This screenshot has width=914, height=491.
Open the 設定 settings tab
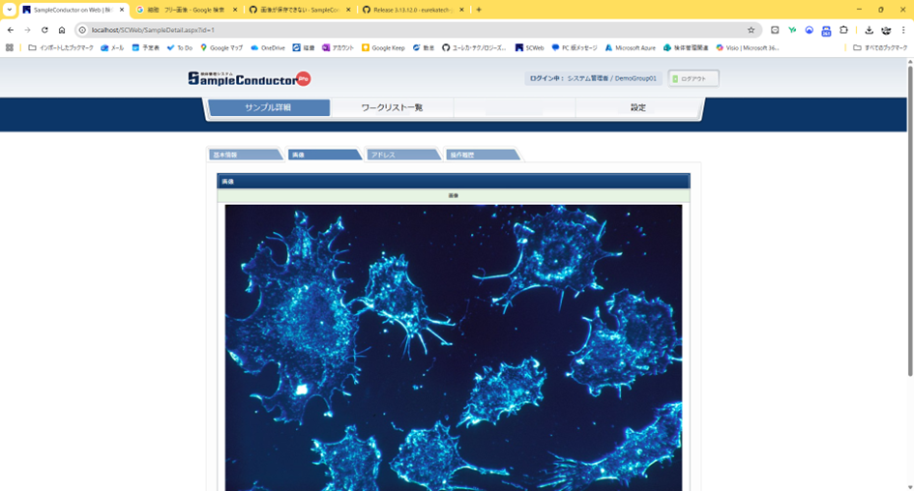(x=637, y=107)
